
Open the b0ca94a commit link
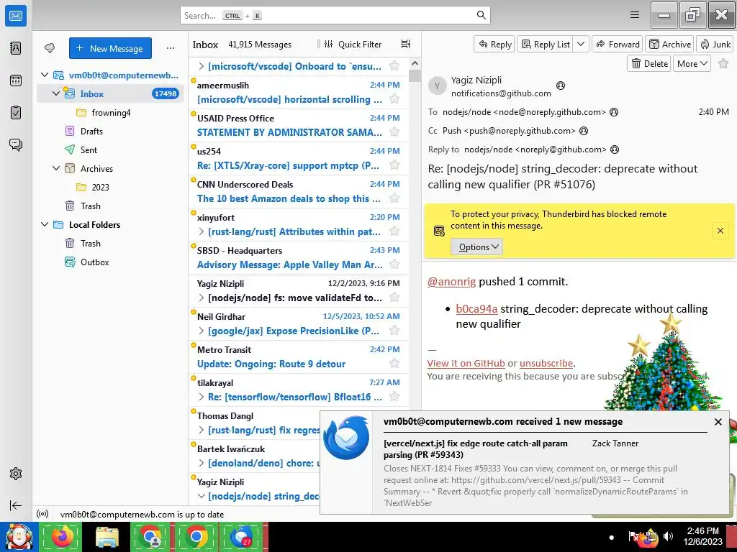(476, 308)
